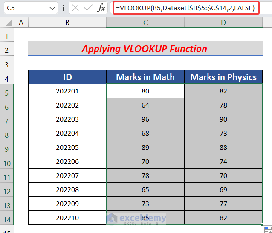
Task: Select cell with ID 202203
Action: click(x=67, y=119)
